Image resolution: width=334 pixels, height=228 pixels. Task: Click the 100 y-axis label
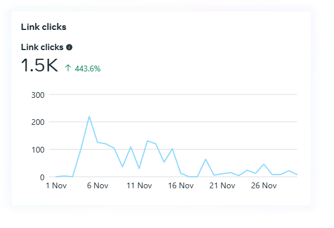tap(38, 150)
